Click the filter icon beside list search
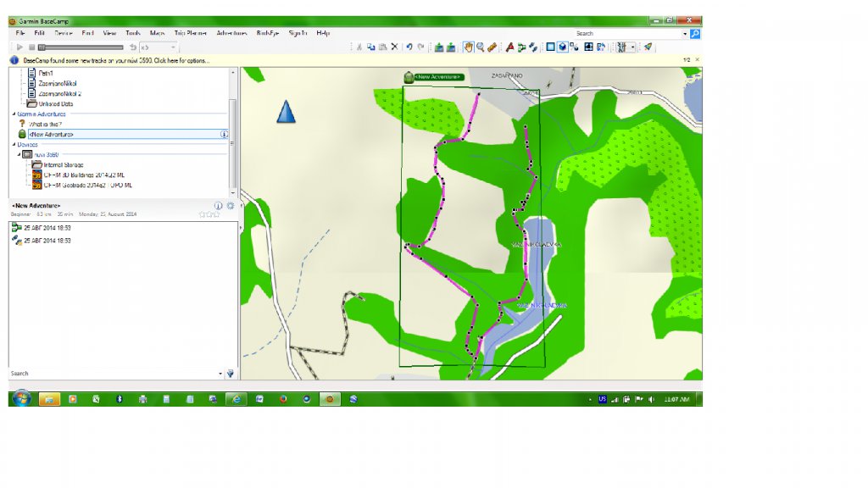 pos(230,374)
